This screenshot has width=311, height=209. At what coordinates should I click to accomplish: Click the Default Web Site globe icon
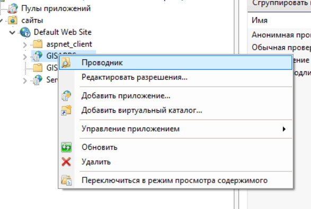click(x=25, y=32)
